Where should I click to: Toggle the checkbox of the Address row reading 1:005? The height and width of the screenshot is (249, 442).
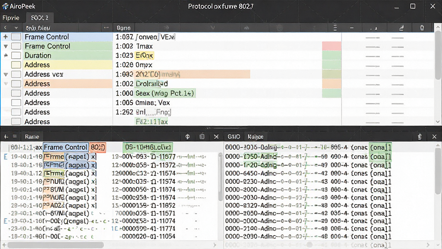pyautogui.click(x=16, y=102)
